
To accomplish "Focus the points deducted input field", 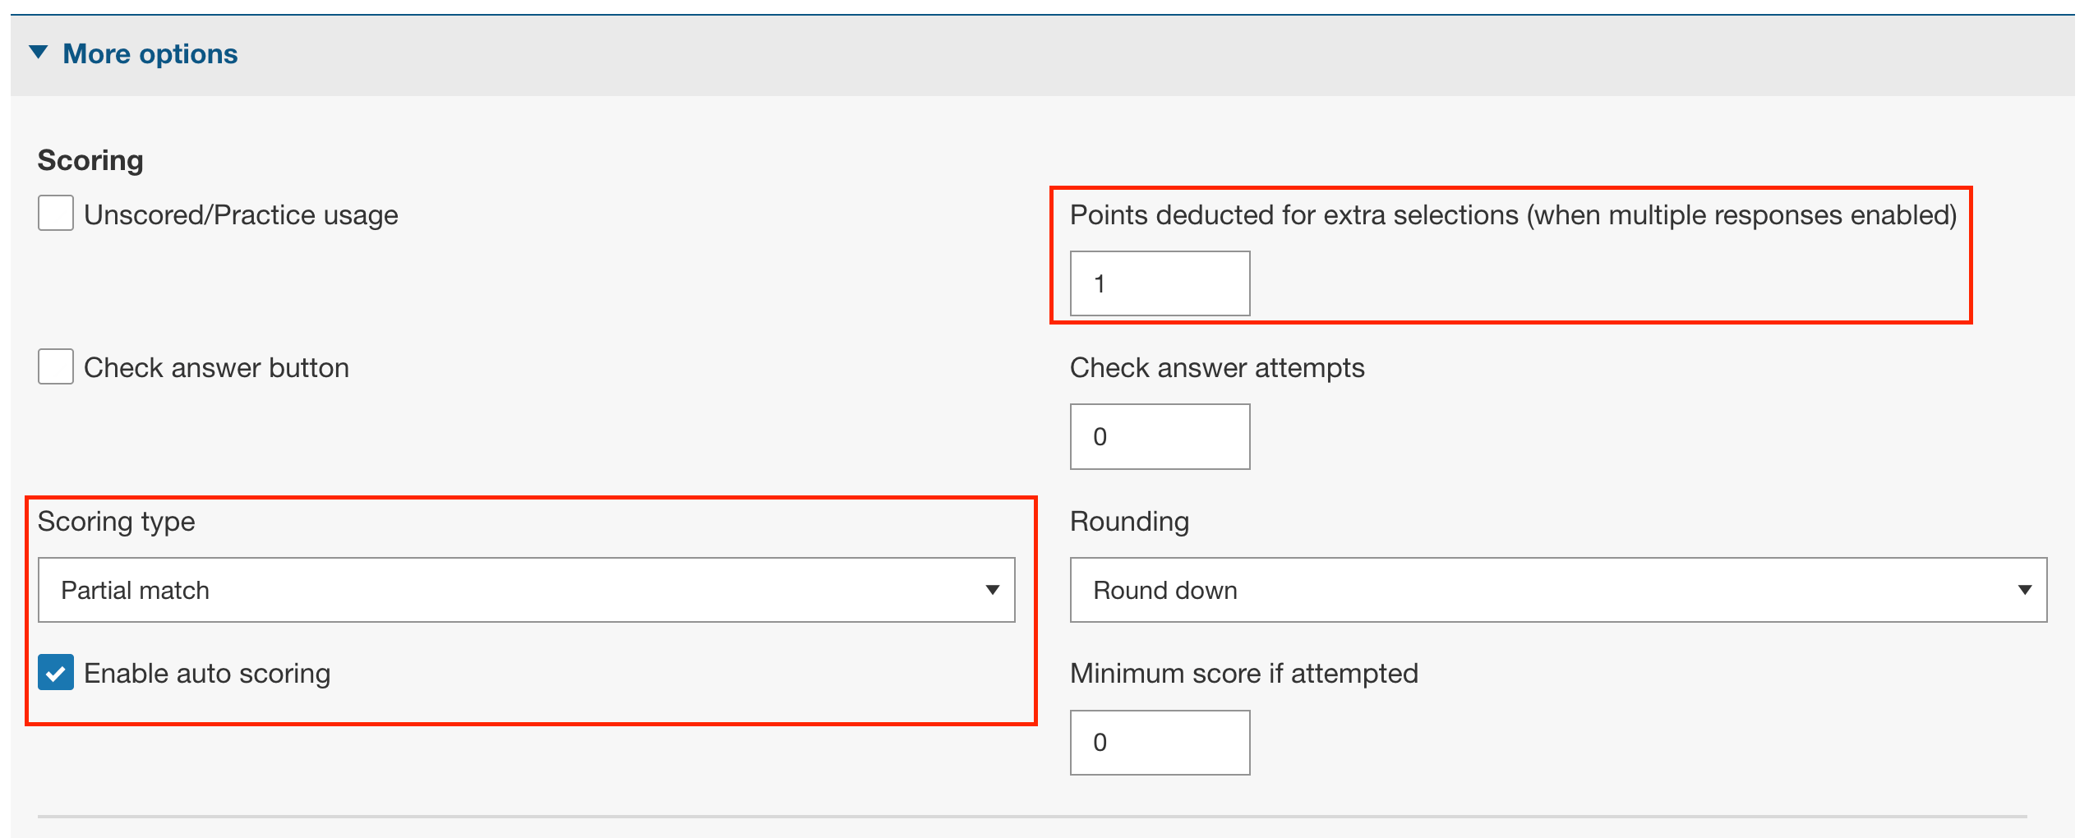I will [x=1160, y=283].
